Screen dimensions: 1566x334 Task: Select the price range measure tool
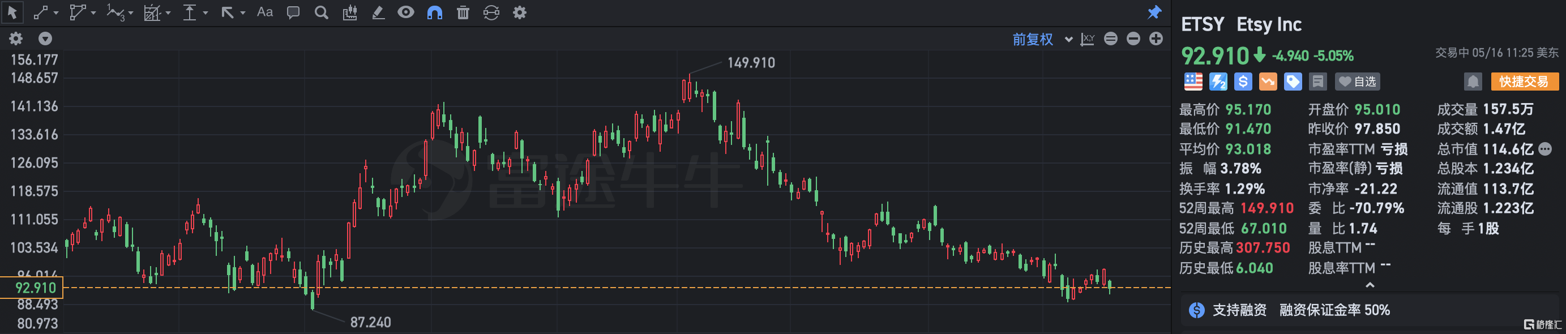click(190, 12)
